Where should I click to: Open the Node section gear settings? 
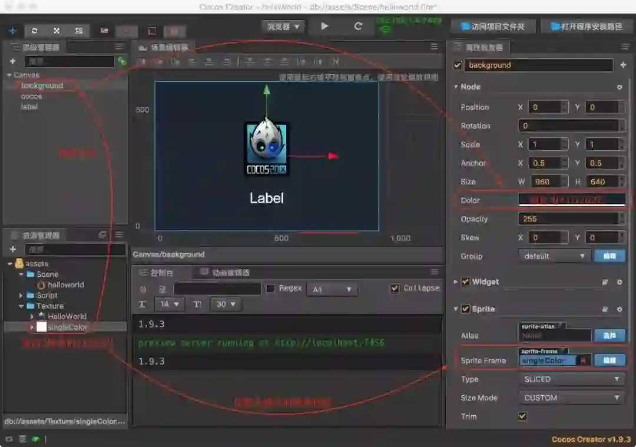620,87
